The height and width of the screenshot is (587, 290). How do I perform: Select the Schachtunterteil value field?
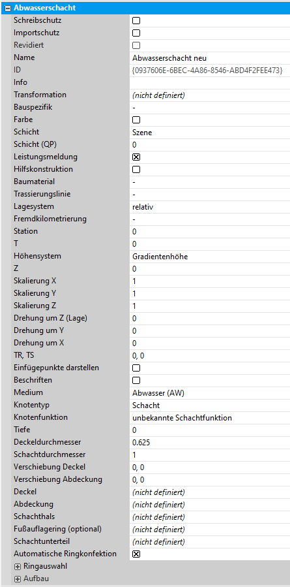point(210,542)
